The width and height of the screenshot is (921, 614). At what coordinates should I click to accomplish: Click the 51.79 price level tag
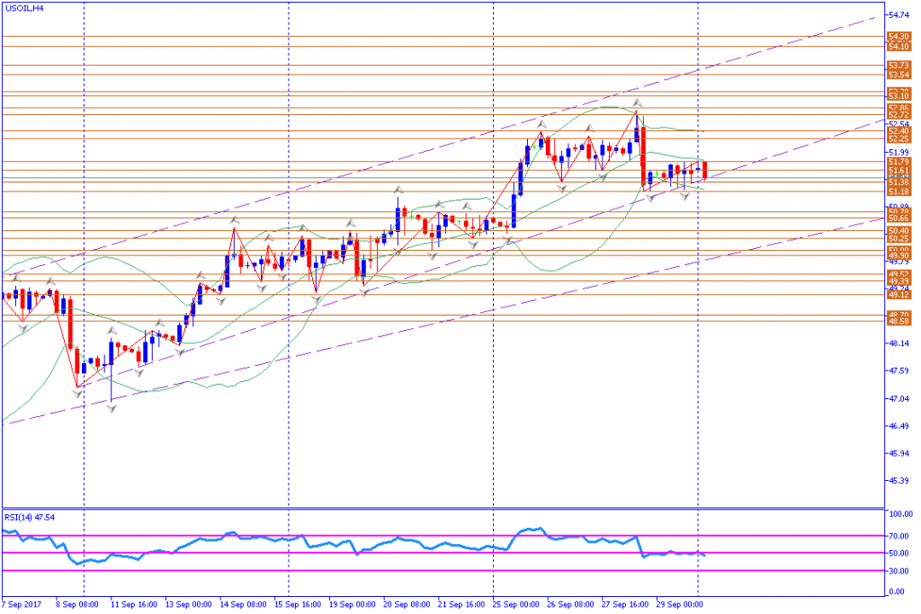899,162
